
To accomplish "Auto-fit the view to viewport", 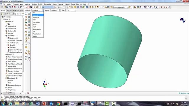I will point(29,7).
